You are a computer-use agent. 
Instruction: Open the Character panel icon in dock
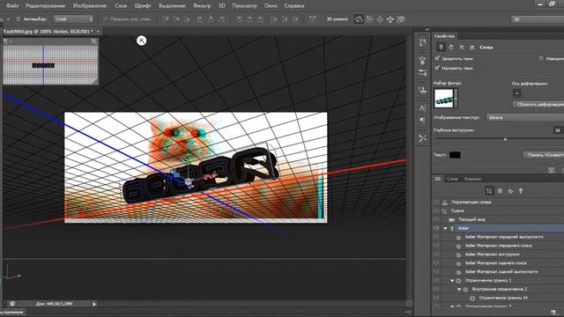click(x=423, y=107)
